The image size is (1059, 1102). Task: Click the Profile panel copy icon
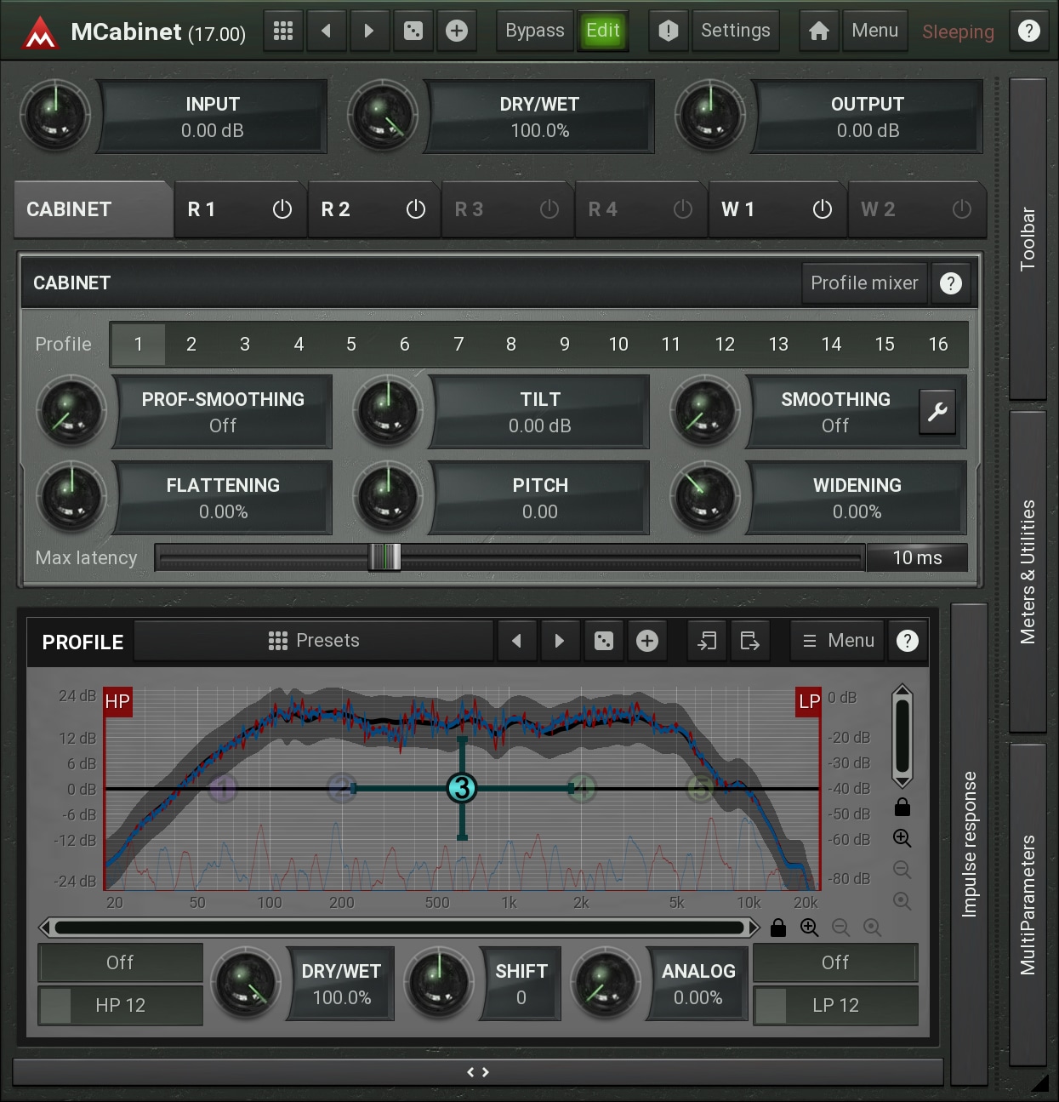coord(749,641)
